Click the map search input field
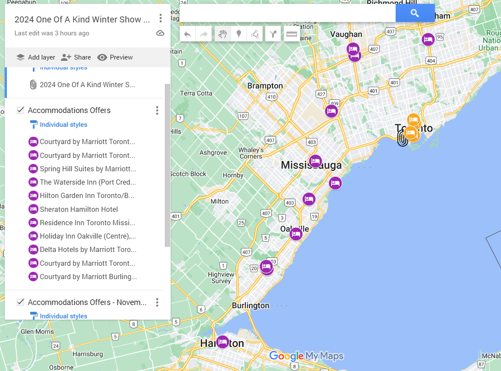501x371 pixels. (x=287, y=13)
